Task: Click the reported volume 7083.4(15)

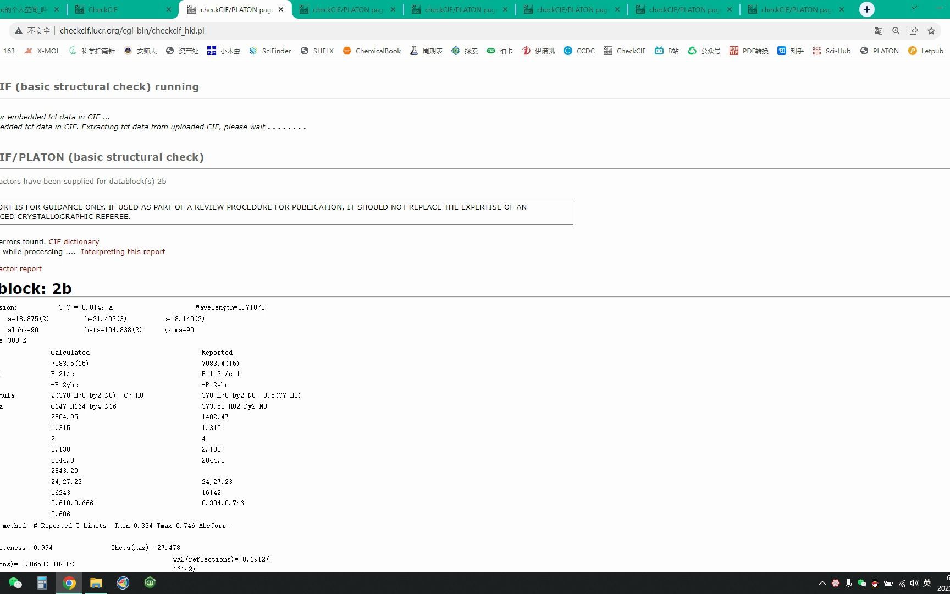Action: pos(220,364)
